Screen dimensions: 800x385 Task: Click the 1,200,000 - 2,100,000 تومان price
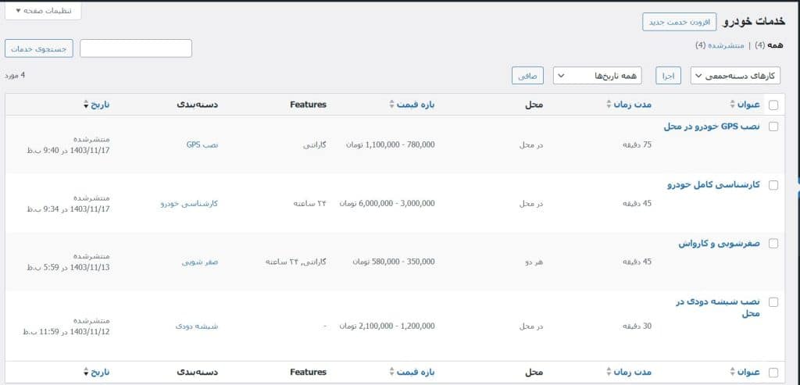click(387, 326)
